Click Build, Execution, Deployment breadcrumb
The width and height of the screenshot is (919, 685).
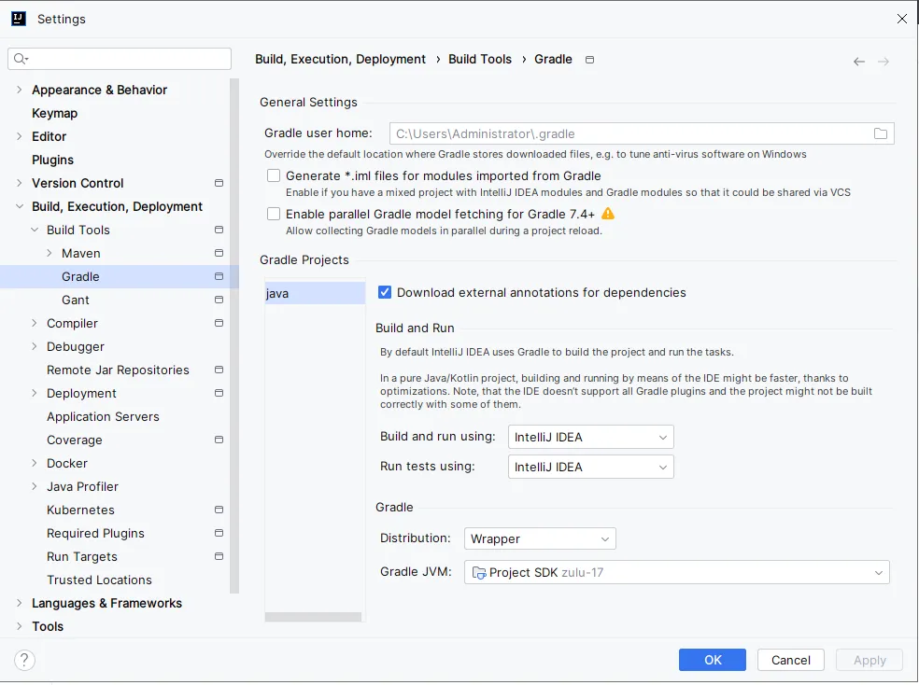coord(341,59)
